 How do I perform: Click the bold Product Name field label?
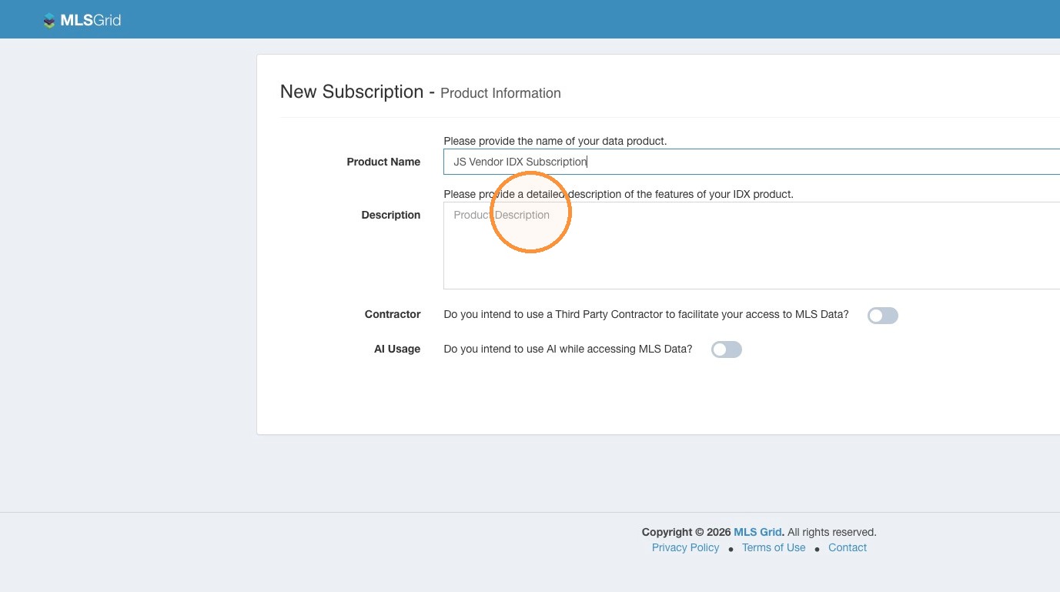pyautogui.click(x=383, y=162)
